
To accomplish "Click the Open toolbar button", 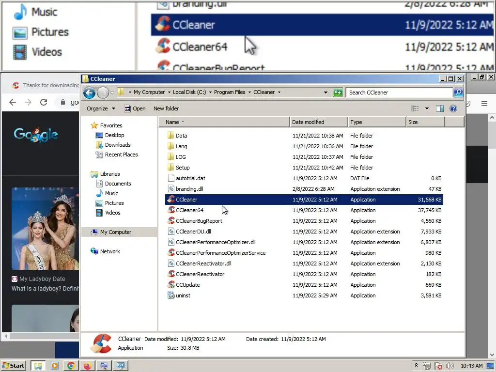I will [135, 108].
